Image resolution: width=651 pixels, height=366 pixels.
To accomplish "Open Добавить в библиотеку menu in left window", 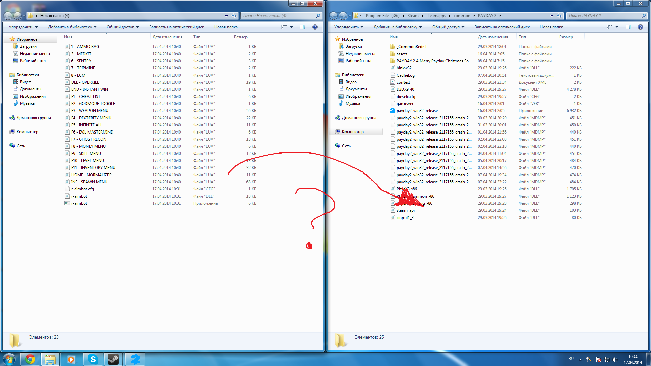I will pyautogui.click(x=72, y=27).
